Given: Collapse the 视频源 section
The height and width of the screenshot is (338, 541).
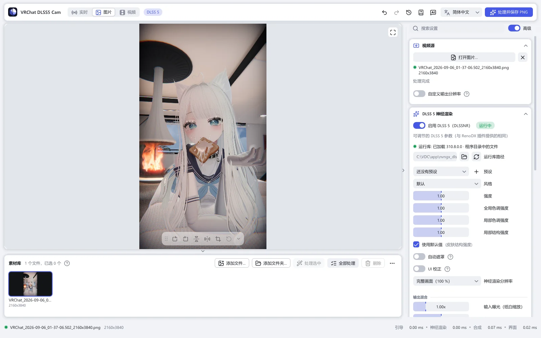Looking at the screenshot, I should 525,46.
